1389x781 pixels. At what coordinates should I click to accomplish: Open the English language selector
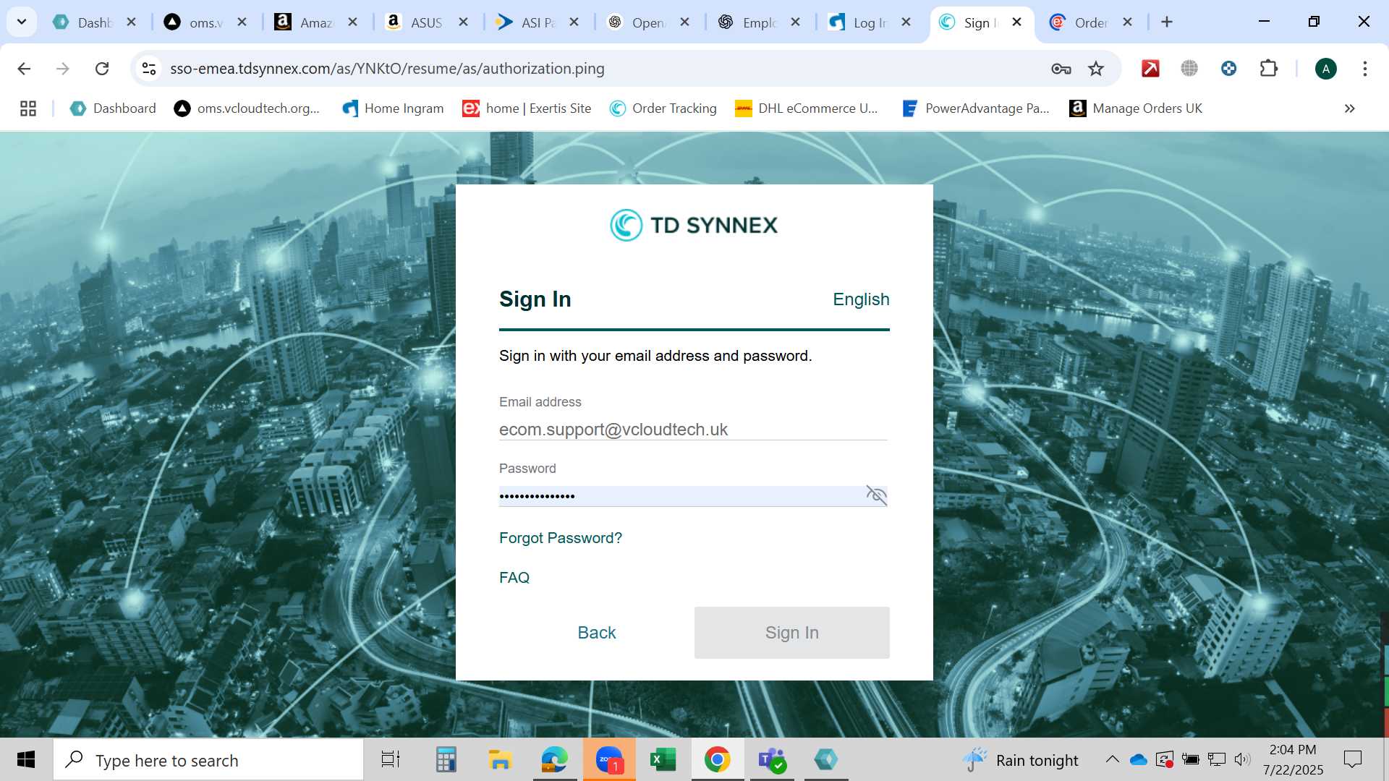[x=861, y=299]
